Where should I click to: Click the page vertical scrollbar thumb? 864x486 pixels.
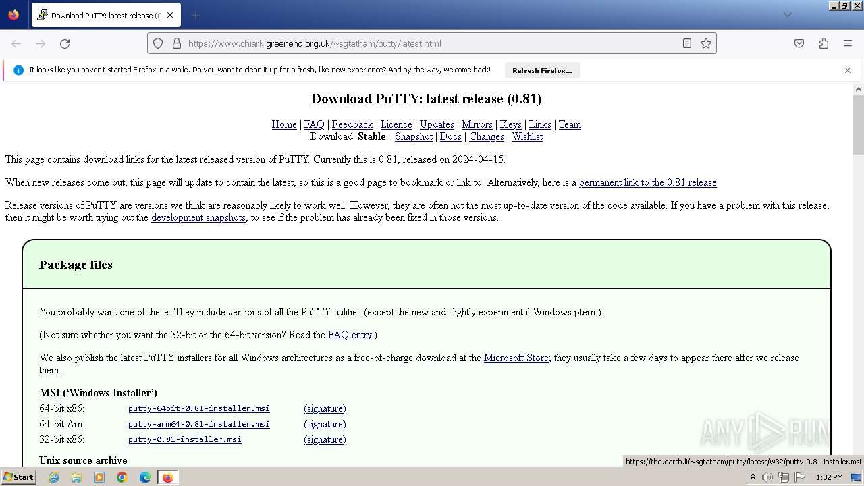pos(859,125)
